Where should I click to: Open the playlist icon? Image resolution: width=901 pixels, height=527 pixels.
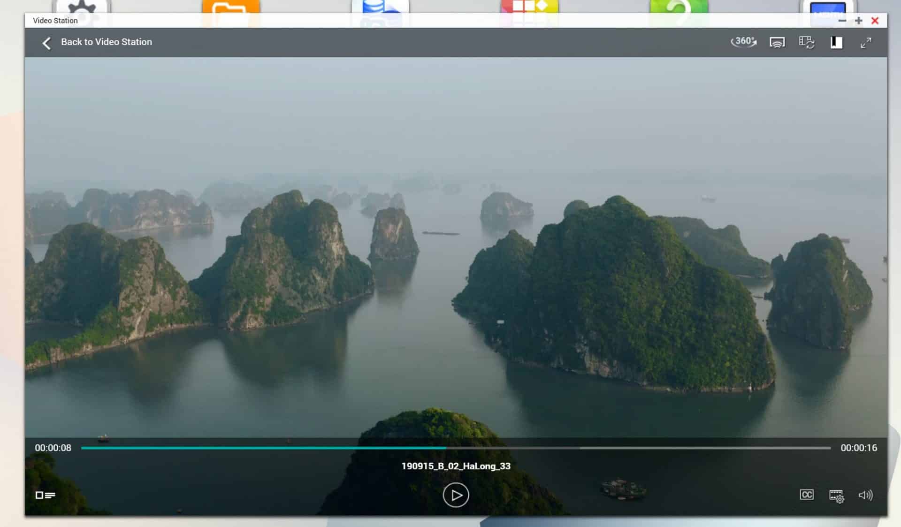pyautogui.click(x=46, y=495)
